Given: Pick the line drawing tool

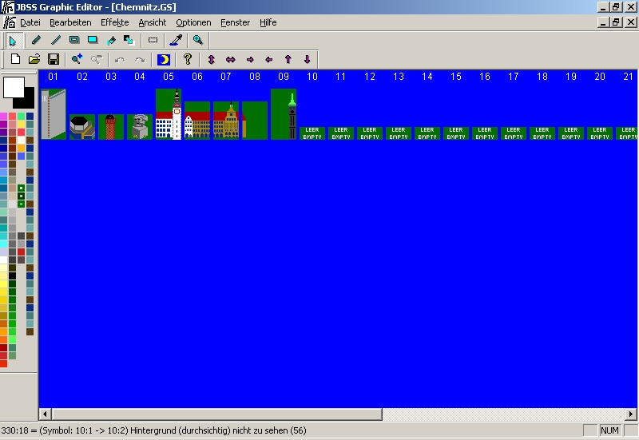Looking at the screenshot, I should tap(55, 40).
